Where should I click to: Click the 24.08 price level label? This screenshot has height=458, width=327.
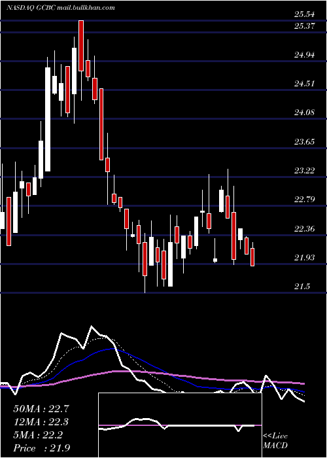point(305,113)
